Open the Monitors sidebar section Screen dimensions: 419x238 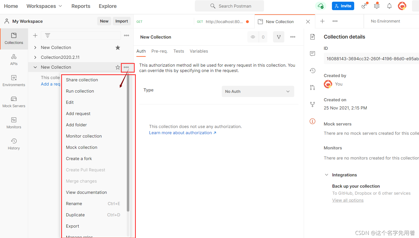point(14,123)
